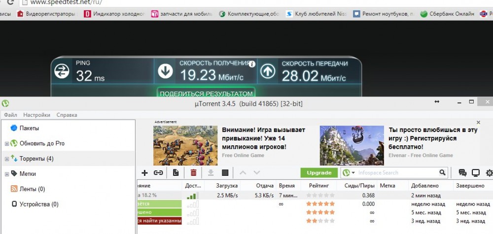The image size is (493, 234).
Task: Open the Настройки menu
Action: [x=36, y=115]
